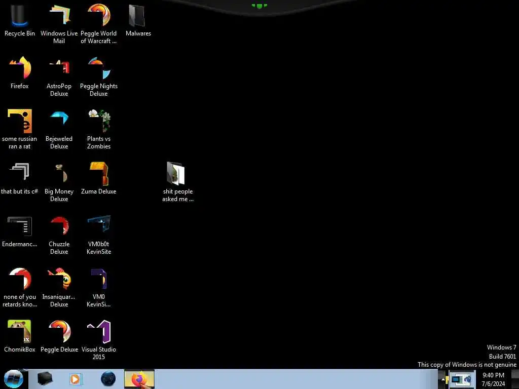
Task: Open Peggle Nights Deluxe shortcut
Action: point(99,77)
